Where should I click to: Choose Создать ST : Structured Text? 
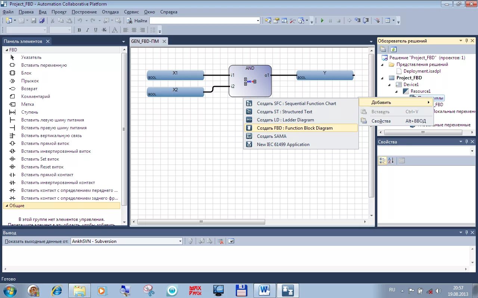301,112
